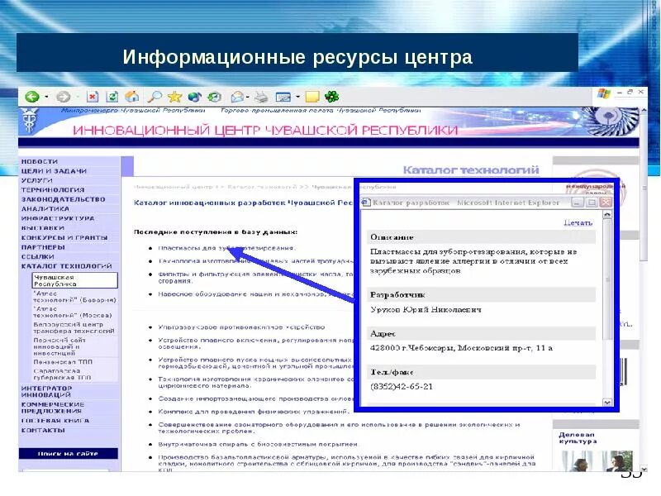Stop page loading with red X icon
Image resolution: width=661 pixels, height=496 pixels.
pos(93,97)
